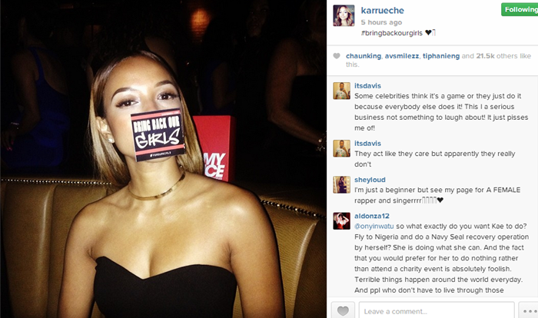Visit tiphanieng's profile from likes
This screenshot has height=318, width=538.
click(x=441, y=56)
